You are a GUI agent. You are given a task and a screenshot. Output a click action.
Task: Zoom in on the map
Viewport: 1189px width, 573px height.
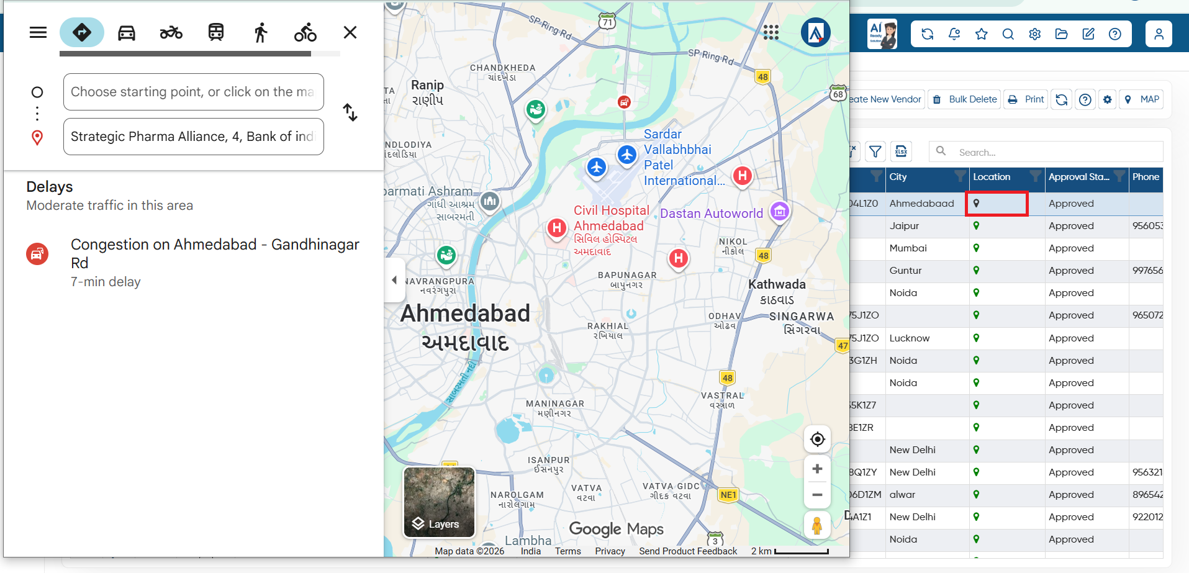pyautogui.click(x=818, y=469)
